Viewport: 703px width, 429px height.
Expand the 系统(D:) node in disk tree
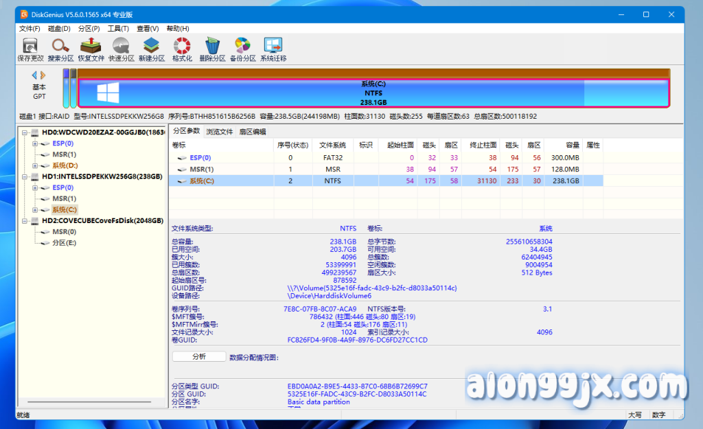click(34, 165)
